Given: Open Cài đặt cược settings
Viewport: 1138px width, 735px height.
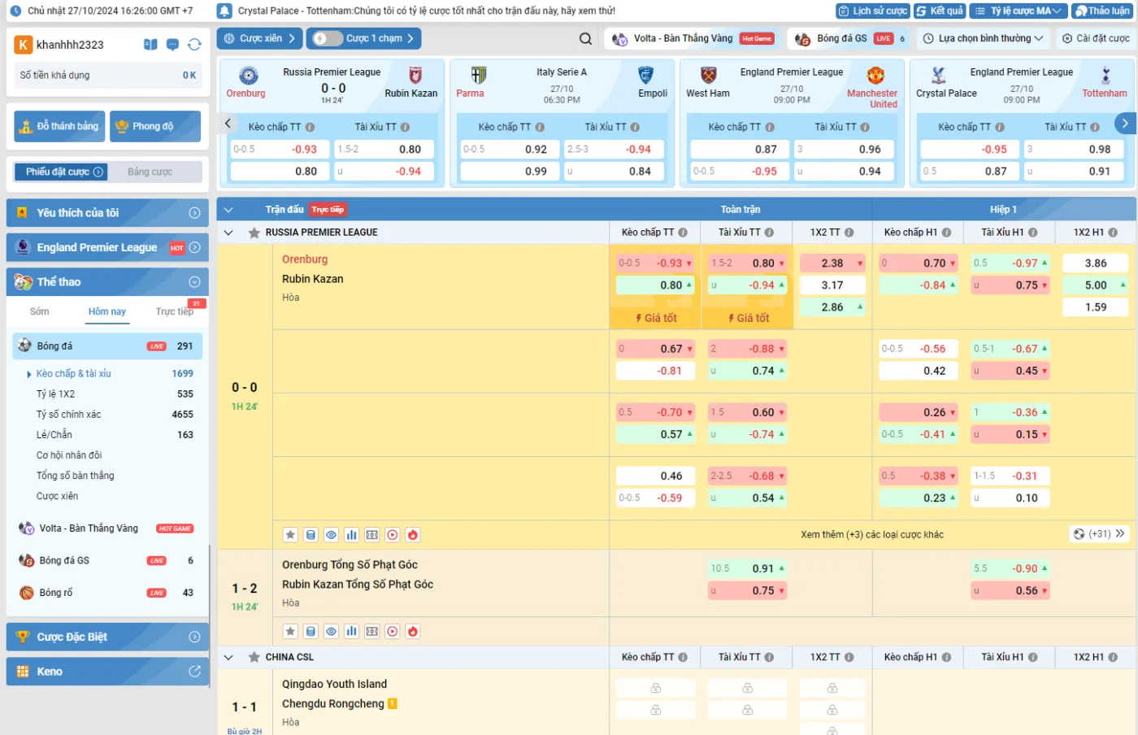Looking at the screenshot, I should click(1095, 38).
